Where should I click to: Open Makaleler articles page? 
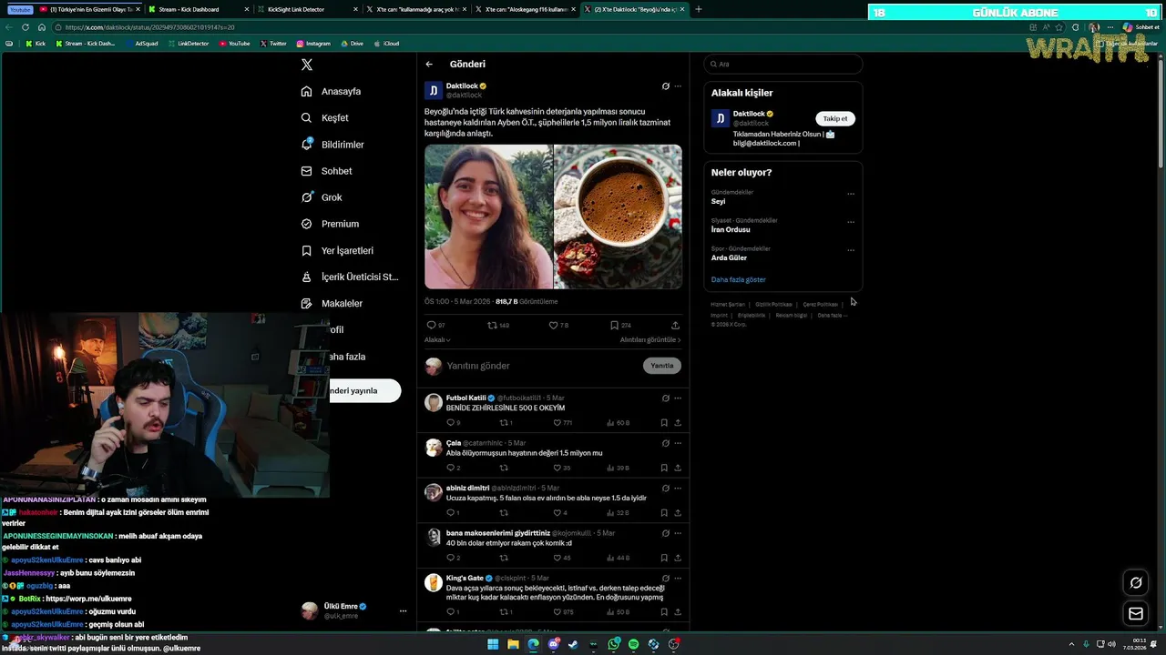point(331,303)
